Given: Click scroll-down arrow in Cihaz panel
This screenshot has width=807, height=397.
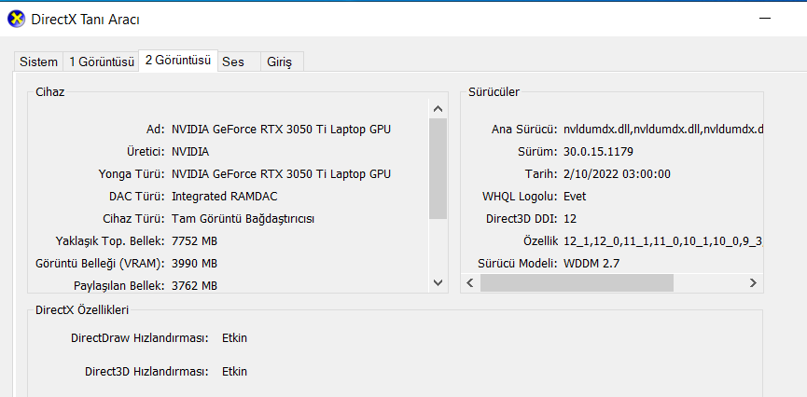Looking at the screenshot, I should tap(438, 281).
